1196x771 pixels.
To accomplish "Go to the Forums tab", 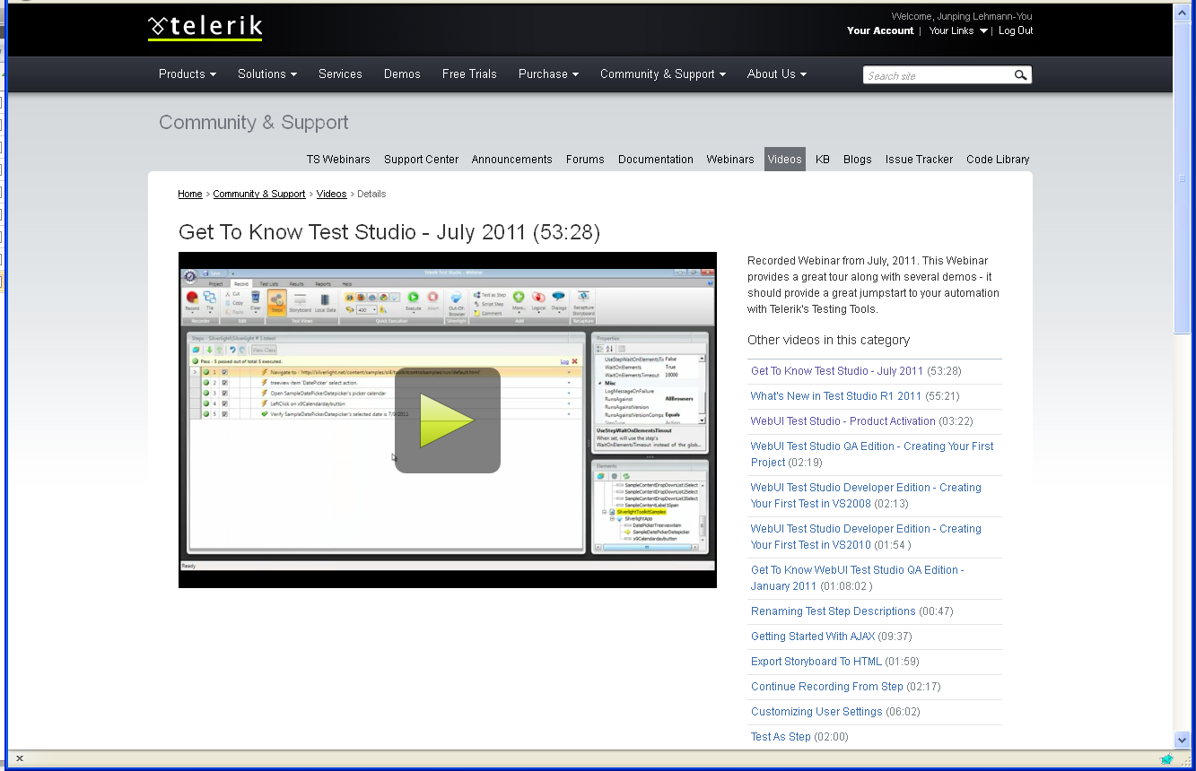I will [x=585, y=160].
